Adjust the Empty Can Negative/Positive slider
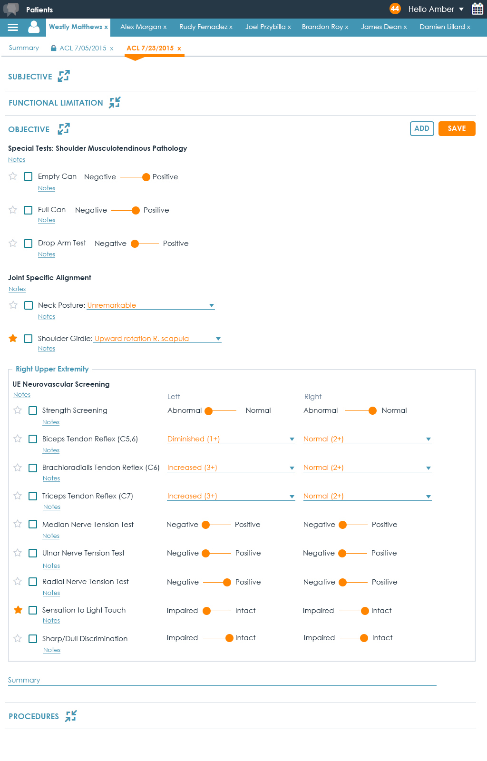Image resolution: width=487 pixels, height=761 pixels. [x=135, y=177]
